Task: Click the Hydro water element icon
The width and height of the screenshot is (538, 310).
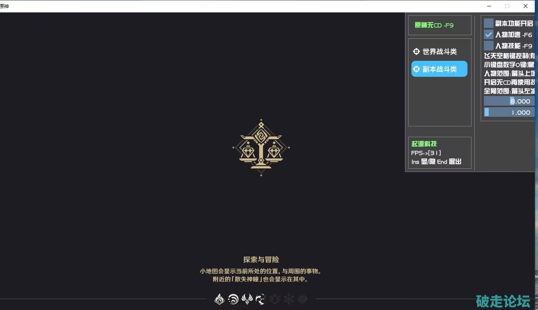Action: tap(233, 299)
